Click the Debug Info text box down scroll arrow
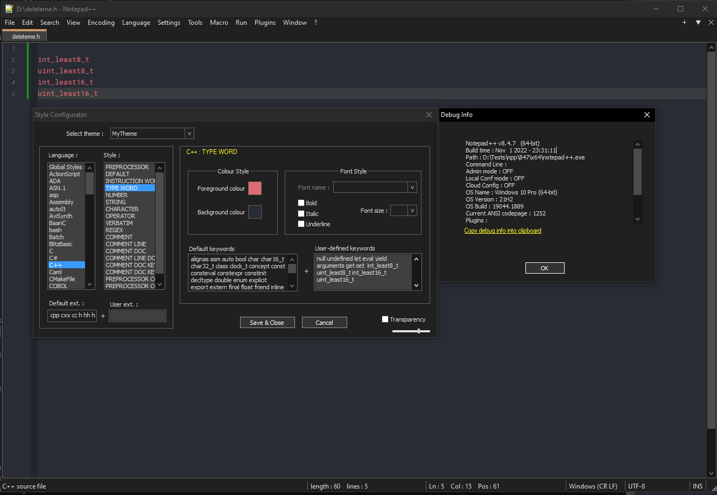Screen dimensions: 717x495 (x=638, y=219)
